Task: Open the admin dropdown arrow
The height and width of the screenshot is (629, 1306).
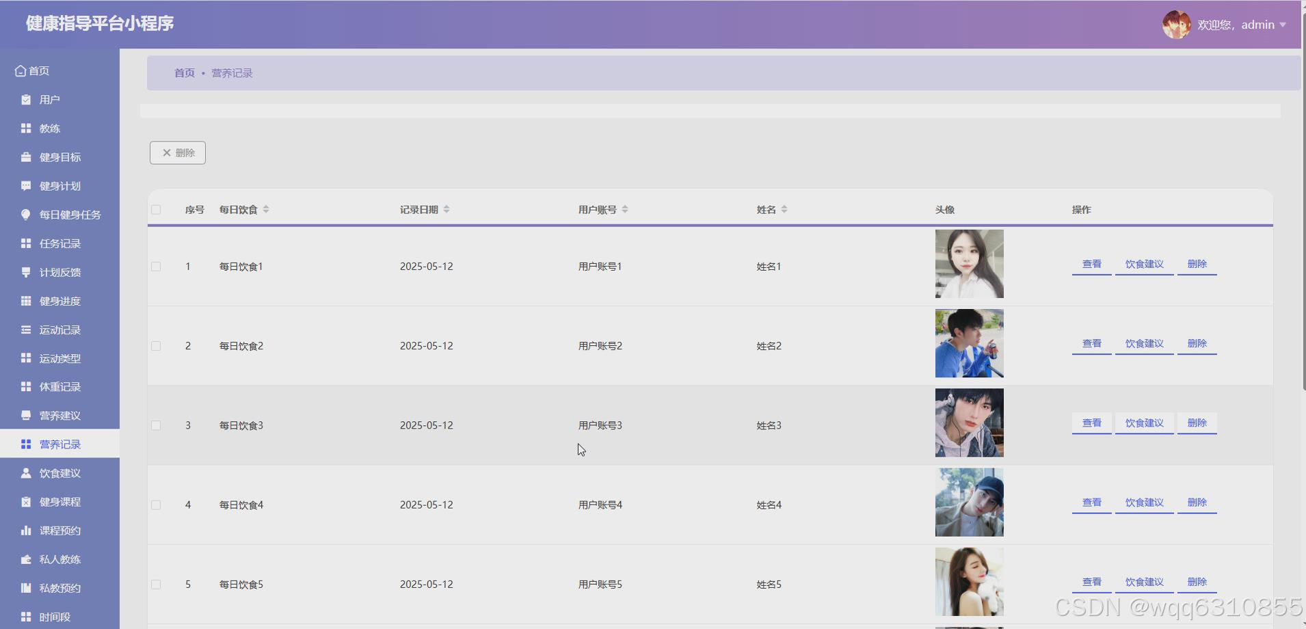Action: click(x=1283, y=25)
